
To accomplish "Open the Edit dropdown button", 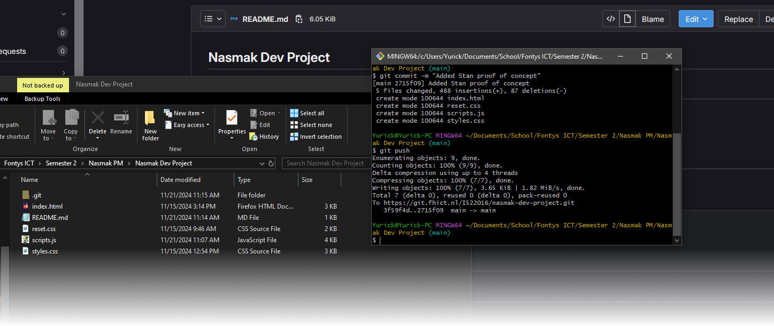I will pyautogui.click(x=696, y=19).
